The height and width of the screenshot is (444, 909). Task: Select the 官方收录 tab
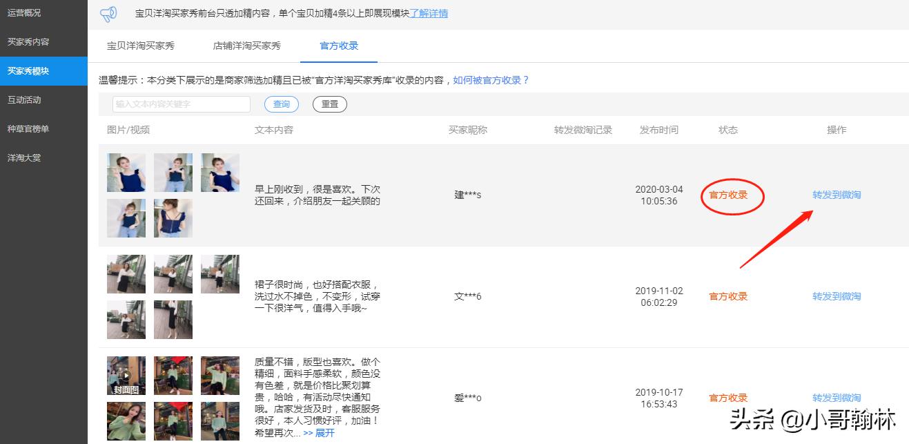pyautogui.click(x=338, y=46)
